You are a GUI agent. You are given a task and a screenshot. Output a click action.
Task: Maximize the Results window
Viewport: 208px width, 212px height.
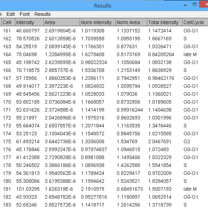[x=195, y=5]
